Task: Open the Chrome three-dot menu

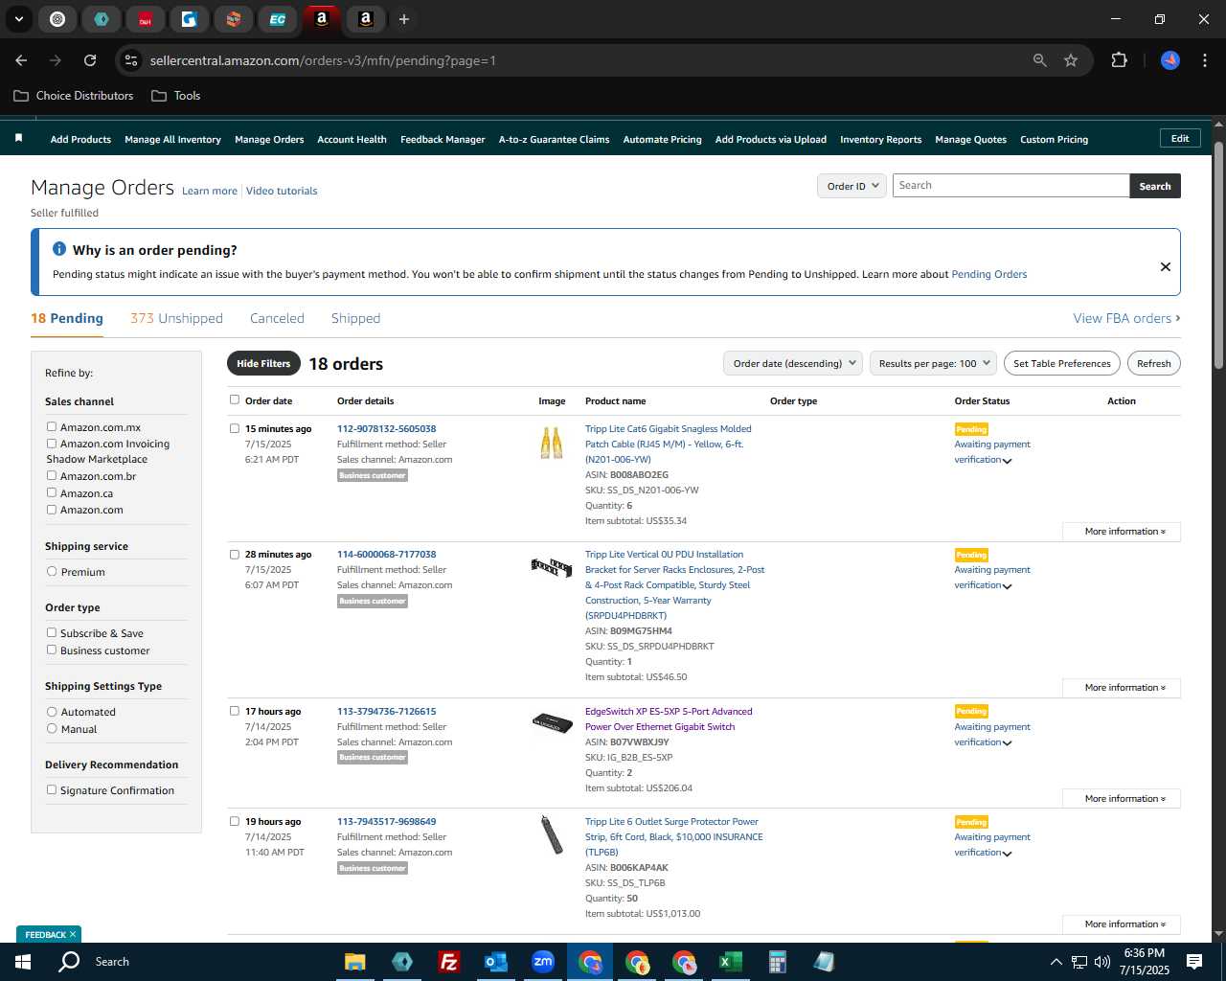Action: coord(1203,60)
